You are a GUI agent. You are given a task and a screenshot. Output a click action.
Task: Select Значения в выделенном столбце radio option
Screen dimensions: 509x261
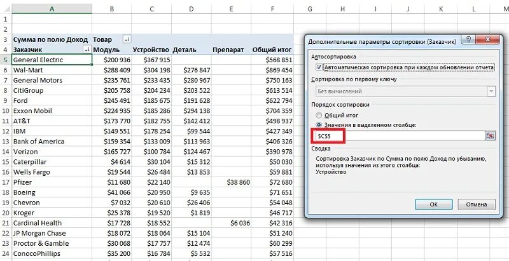click(319, 124)
